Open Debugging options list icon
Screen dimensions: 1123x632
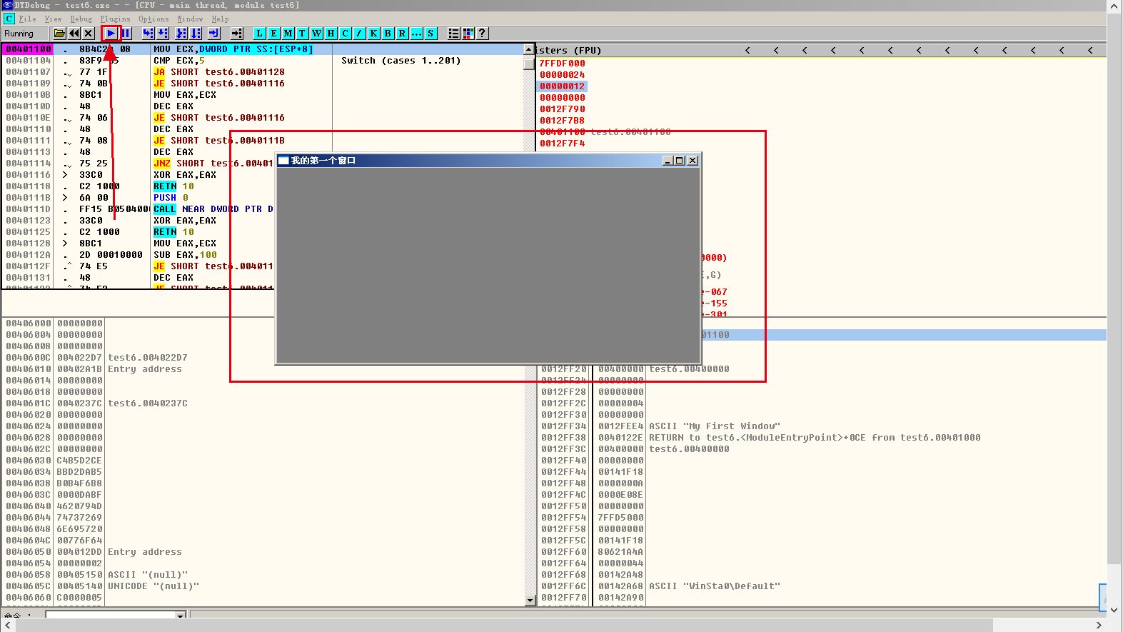(453, 34)
